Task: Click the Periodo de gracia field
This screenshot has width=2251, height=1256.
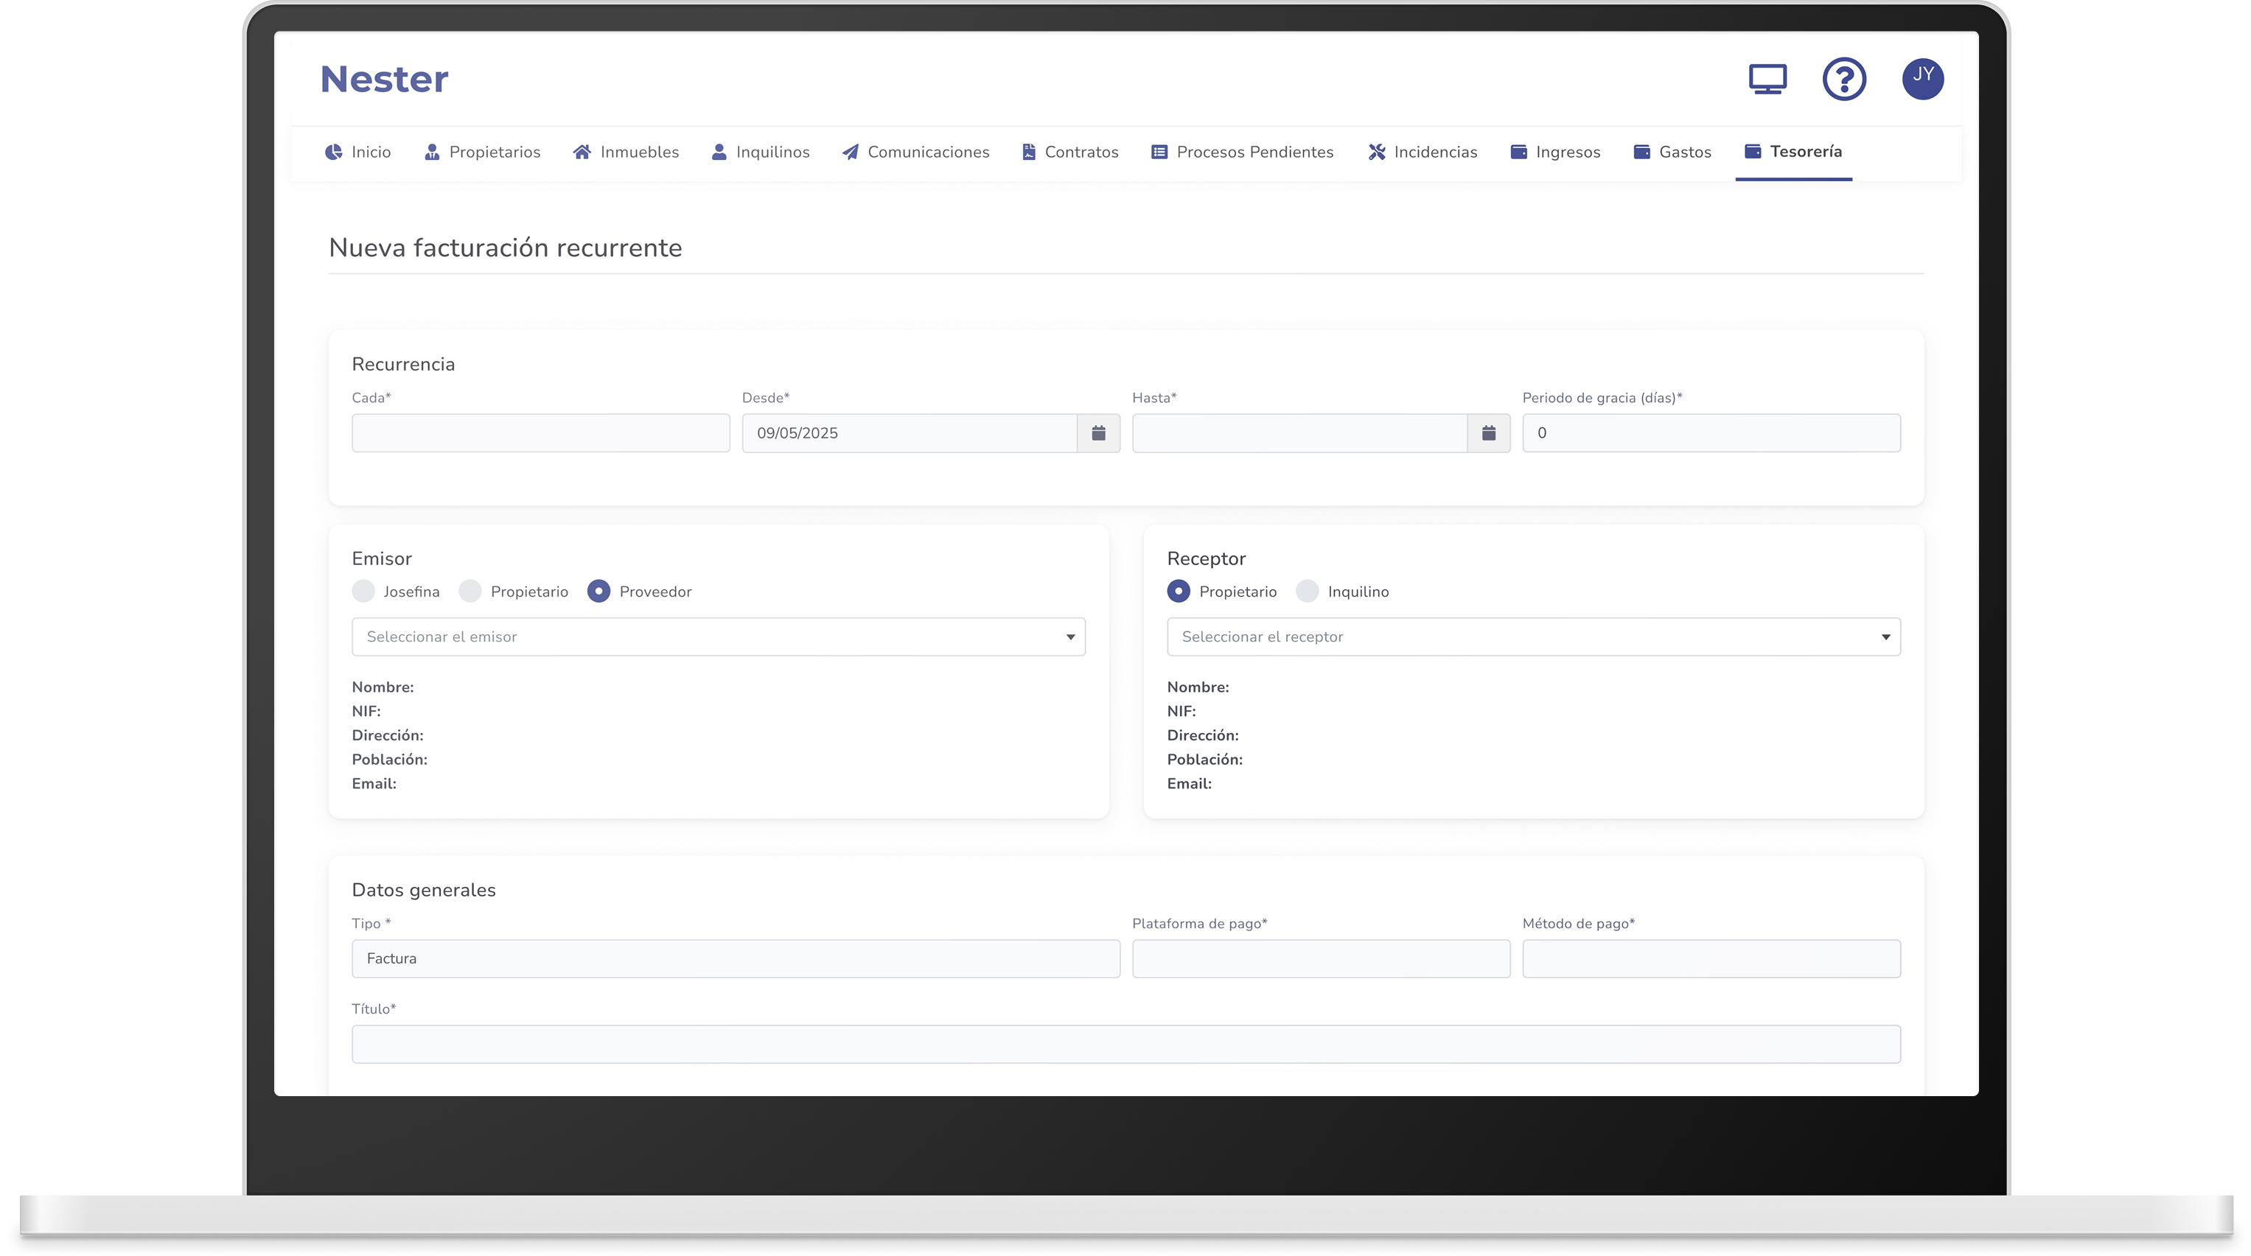Action: coord(1710,433)
